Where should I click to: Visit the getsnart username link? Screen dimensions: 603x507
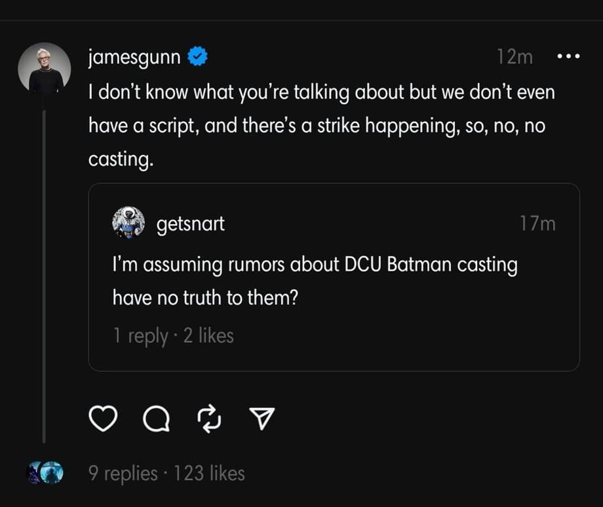pyautogui.click(x=191, y=224)
